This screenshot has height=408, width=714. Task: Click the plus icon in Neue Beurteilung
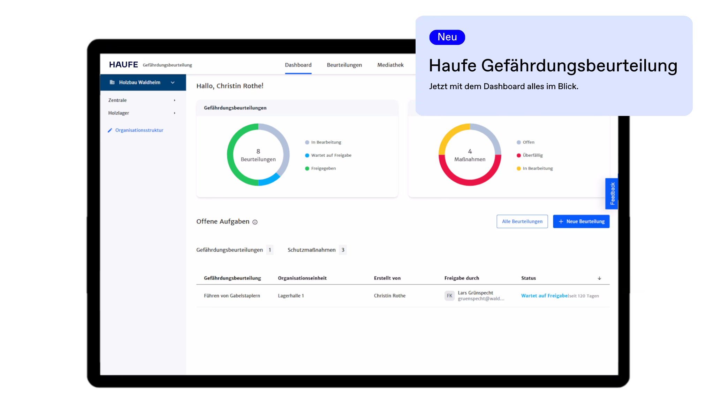[561, 221]
